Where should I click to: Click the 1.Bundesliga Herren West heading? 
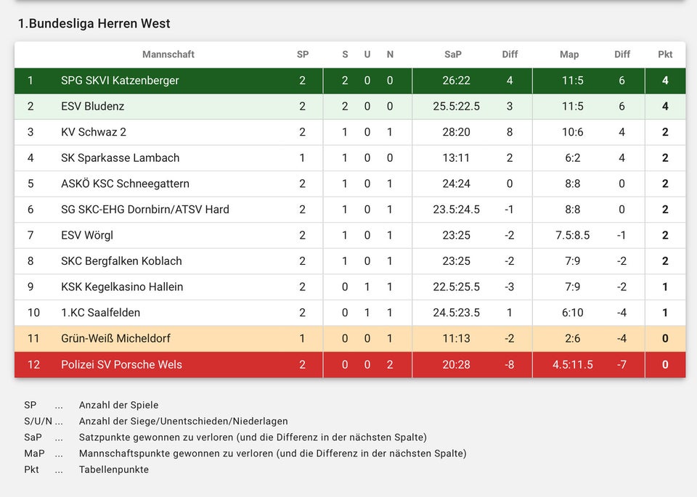coord(94,23)
